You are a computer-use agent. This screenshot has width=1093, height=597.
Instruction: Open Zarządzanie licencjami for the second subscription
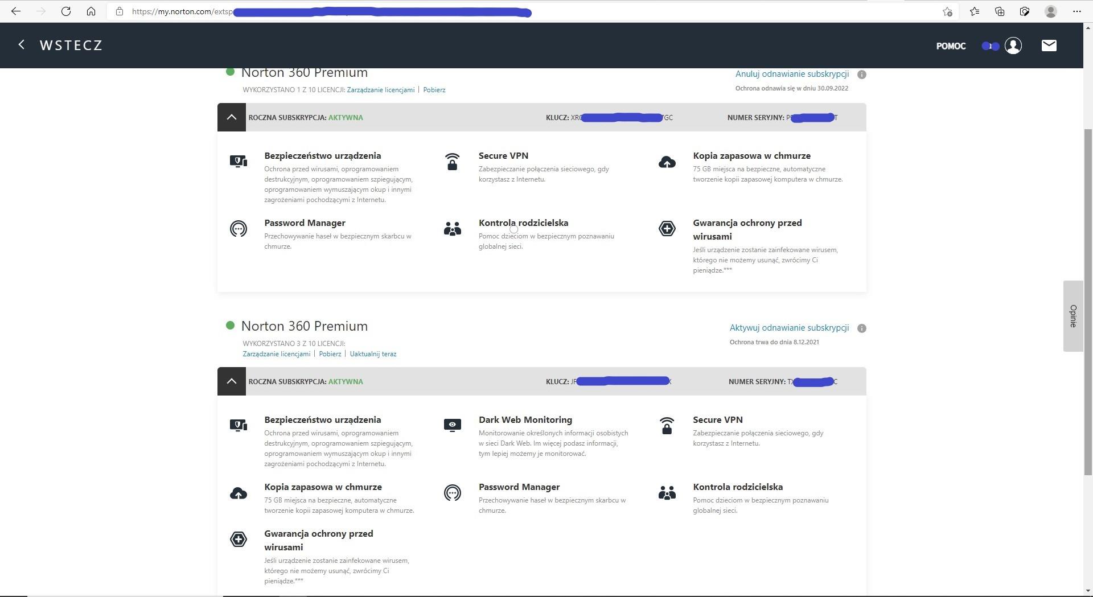[x=277, y=354]
